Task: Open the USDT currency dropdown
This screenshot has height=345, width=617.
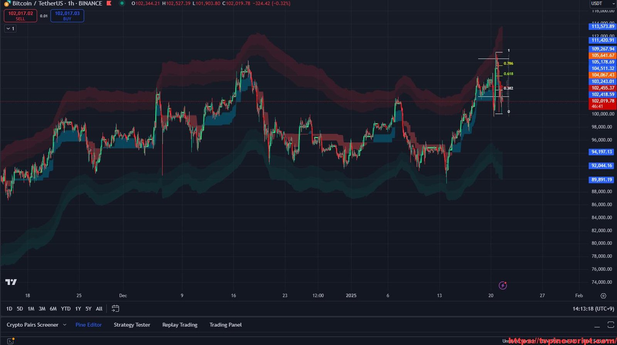Action: (603, 3)
